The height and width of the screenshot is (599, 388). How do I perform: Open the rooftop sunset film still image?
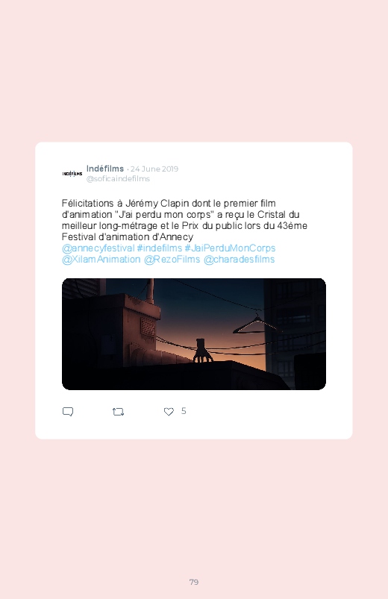194,334
